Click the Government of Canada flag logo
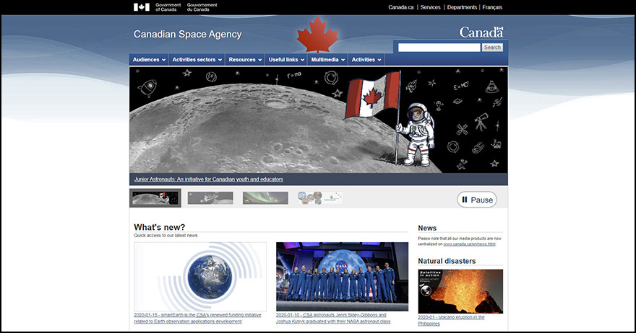Screen dimensions: 636x333 (142, 7)
